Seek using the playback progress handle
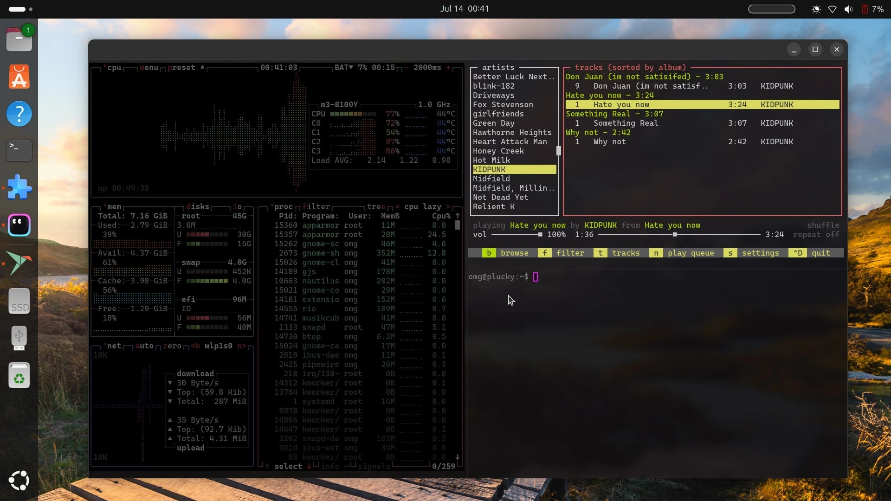The image size is (891, 501). click(x=675, y=235)
